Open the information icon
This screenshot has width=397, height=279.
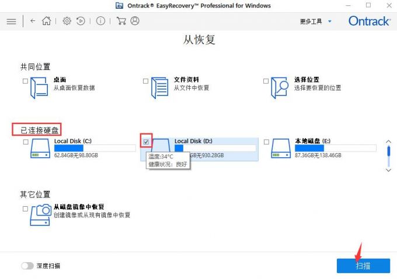click(100, 21)
